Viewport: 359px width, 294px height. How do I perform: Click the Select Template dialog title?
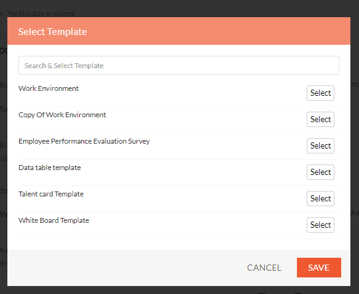click(53, 32)
